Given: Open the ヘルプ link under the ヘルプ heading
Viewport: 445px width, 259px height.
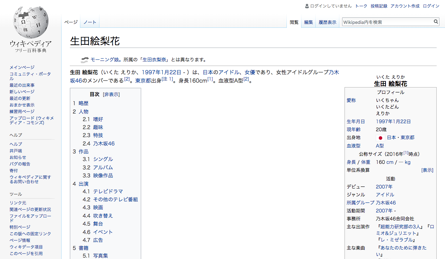Looking at the screenshot, I should click(16, 144).
